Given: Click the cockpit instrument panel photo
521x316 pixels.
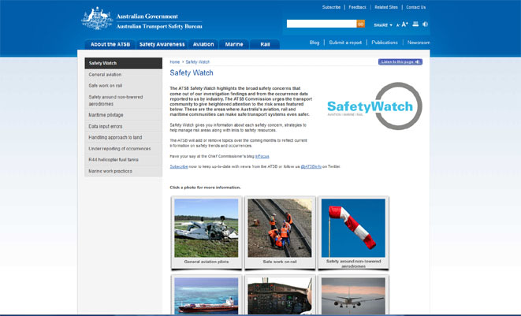Looking at the screenshot, I should (280, 296).
